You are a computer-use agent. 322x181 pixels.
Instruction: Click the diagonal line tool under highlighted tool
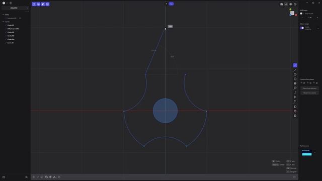(x=295, y=70)
